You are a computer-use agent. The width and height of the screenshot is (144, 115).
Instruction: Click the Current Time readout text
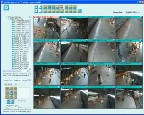pyautogui.click(x=126, y=12)
